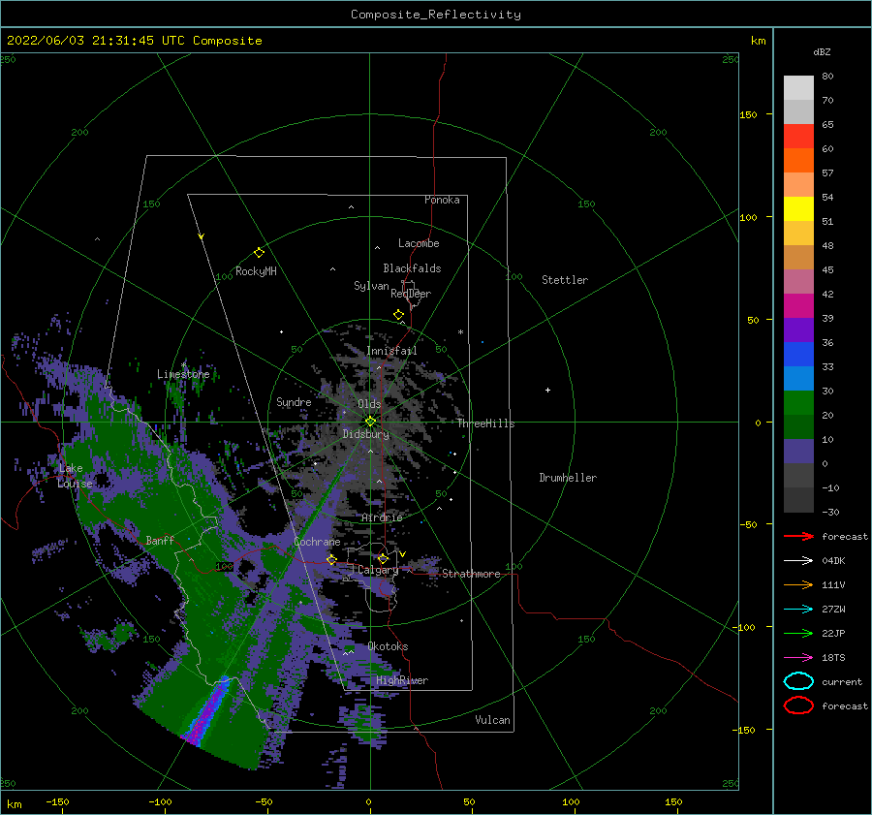The width and height of the screenshot is (872, 815).
Task: Click the Vulcan label
Action: click(492, 720)
